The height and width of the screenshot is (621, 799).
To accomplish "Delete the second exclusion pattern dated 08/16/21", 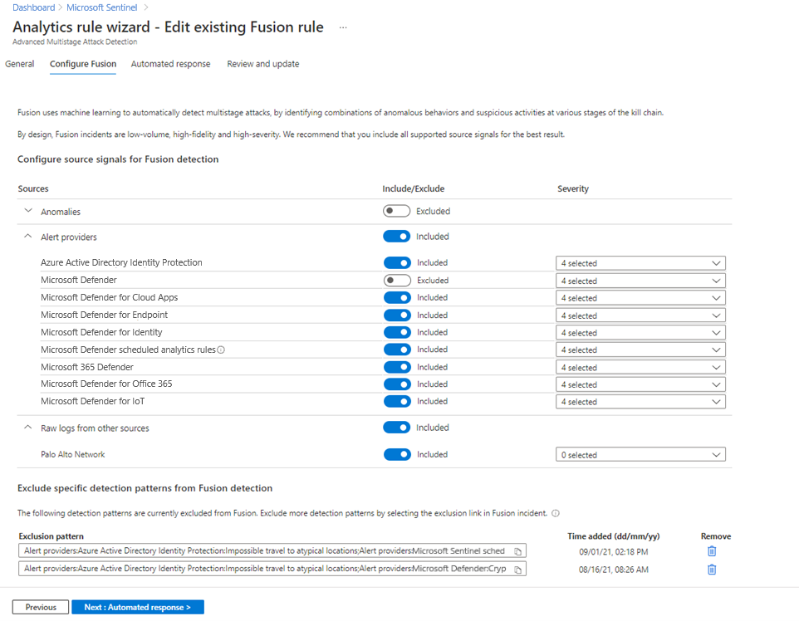I will pyautogui.click(x=712, y=570).
